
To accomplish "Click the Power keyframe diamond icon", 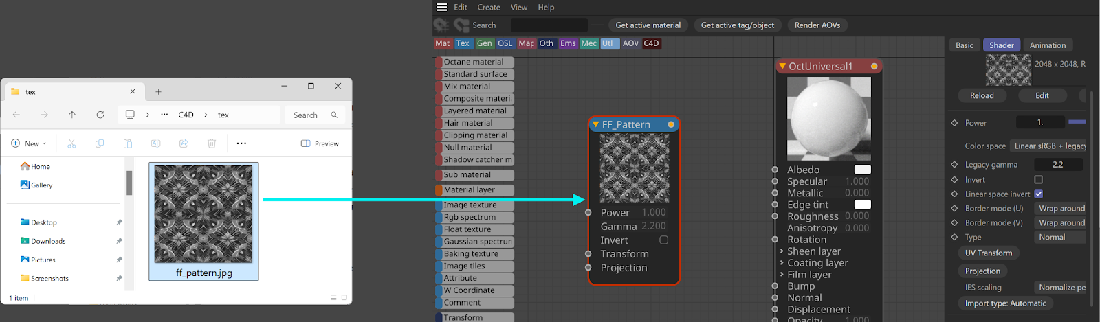I will coord(954,123).
